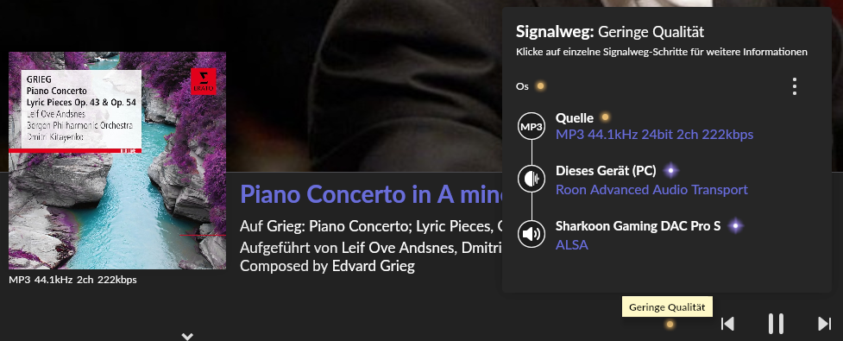Click the yellow dot next to Os
Viewport: 843px width, 341px height.
pyautogui.click(x=540, y=86)
